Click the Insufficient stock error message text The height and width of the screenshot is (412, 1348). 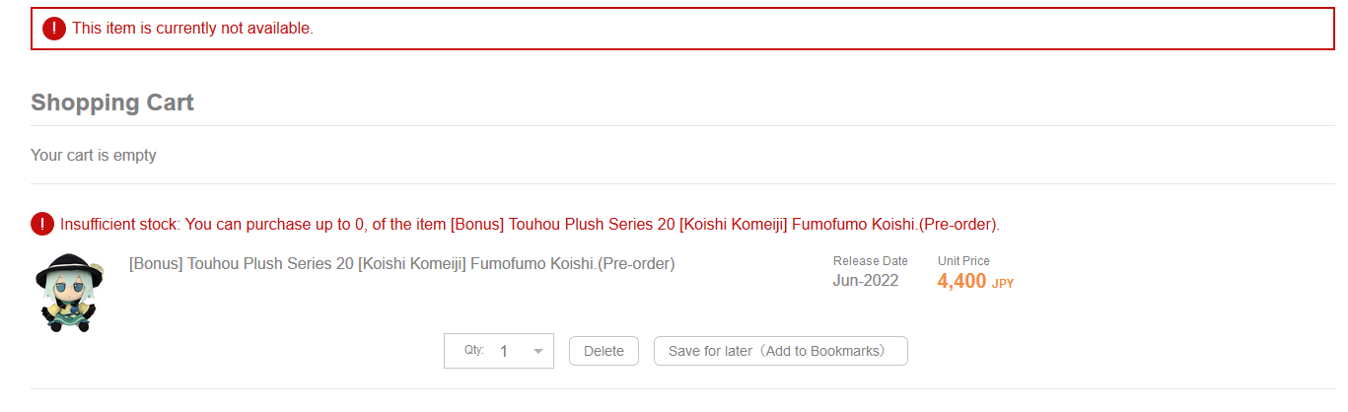pos(530,225)
